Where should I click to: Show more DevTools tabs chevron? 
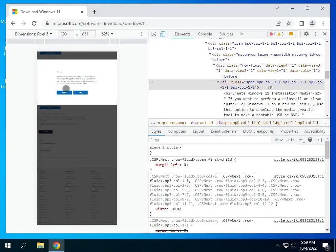241,34
